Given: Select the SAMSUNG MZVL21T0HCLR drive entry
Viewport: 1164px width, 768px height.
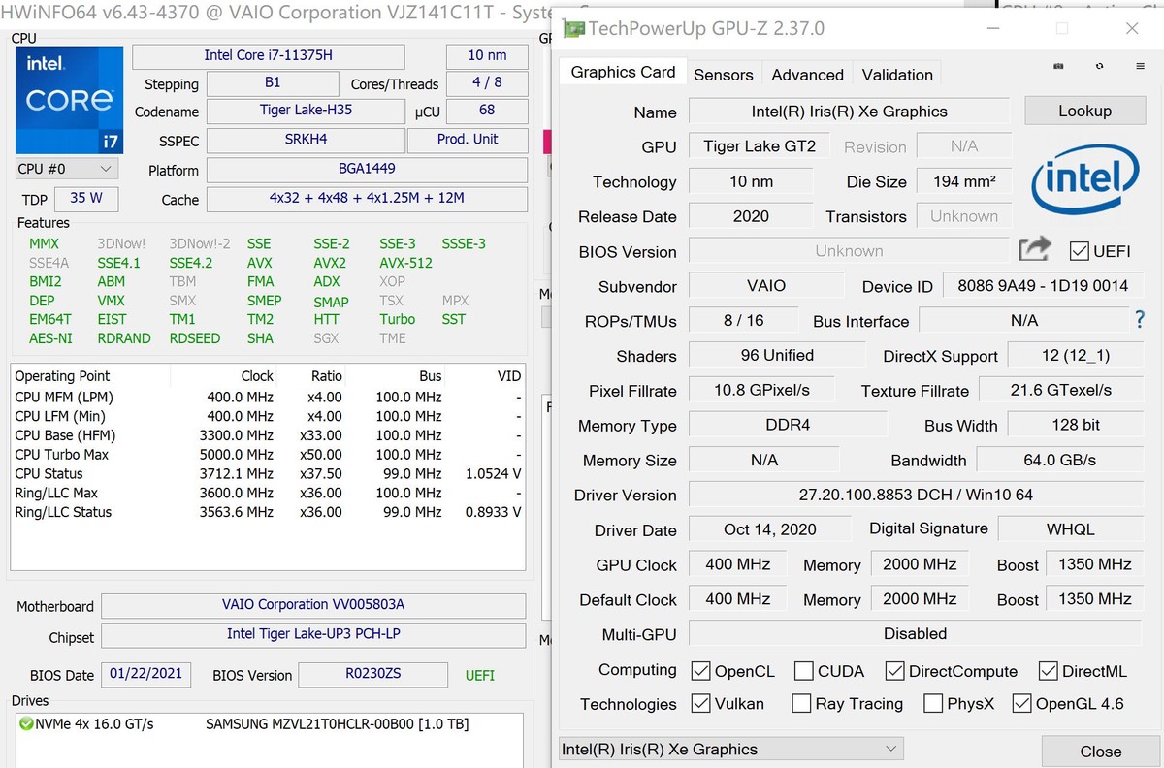Looking at the screenshot, I should [x=336, y=724].
